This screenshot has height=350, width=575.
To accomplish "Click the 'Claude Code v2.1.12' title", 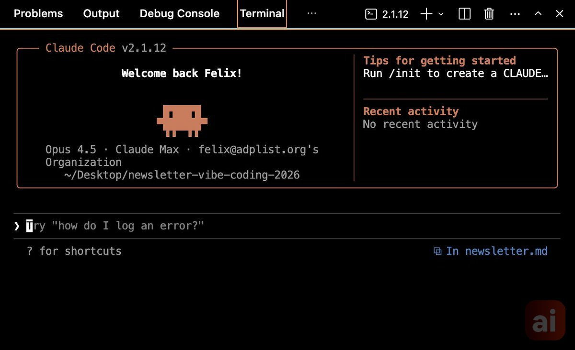I will (x=106, y=48).
